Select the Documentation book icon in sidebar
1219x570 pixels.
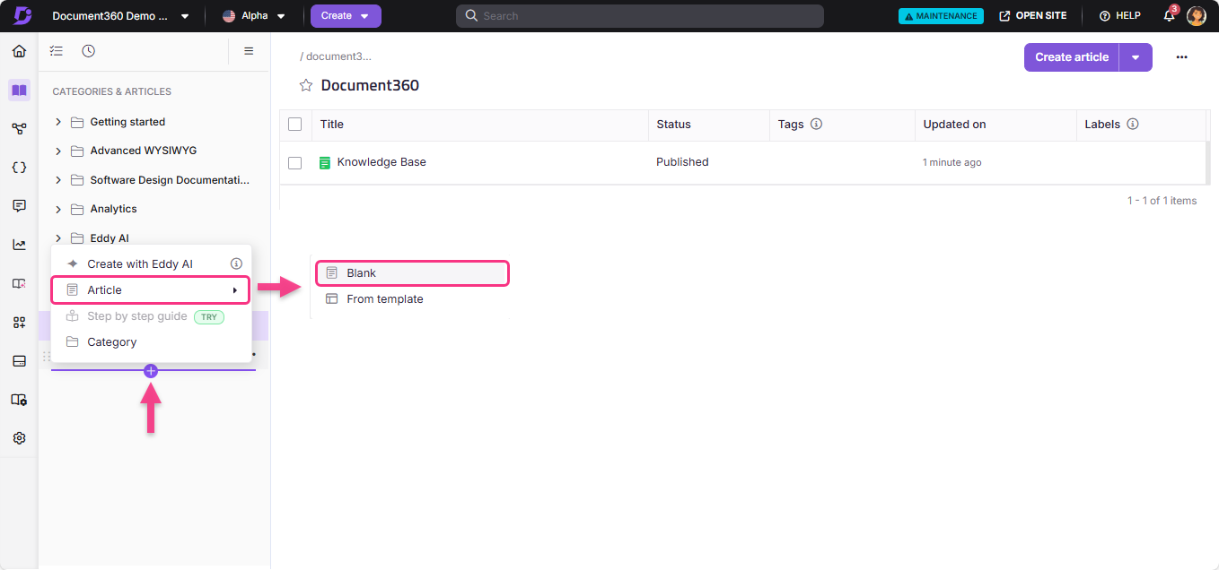pos(19,90)
